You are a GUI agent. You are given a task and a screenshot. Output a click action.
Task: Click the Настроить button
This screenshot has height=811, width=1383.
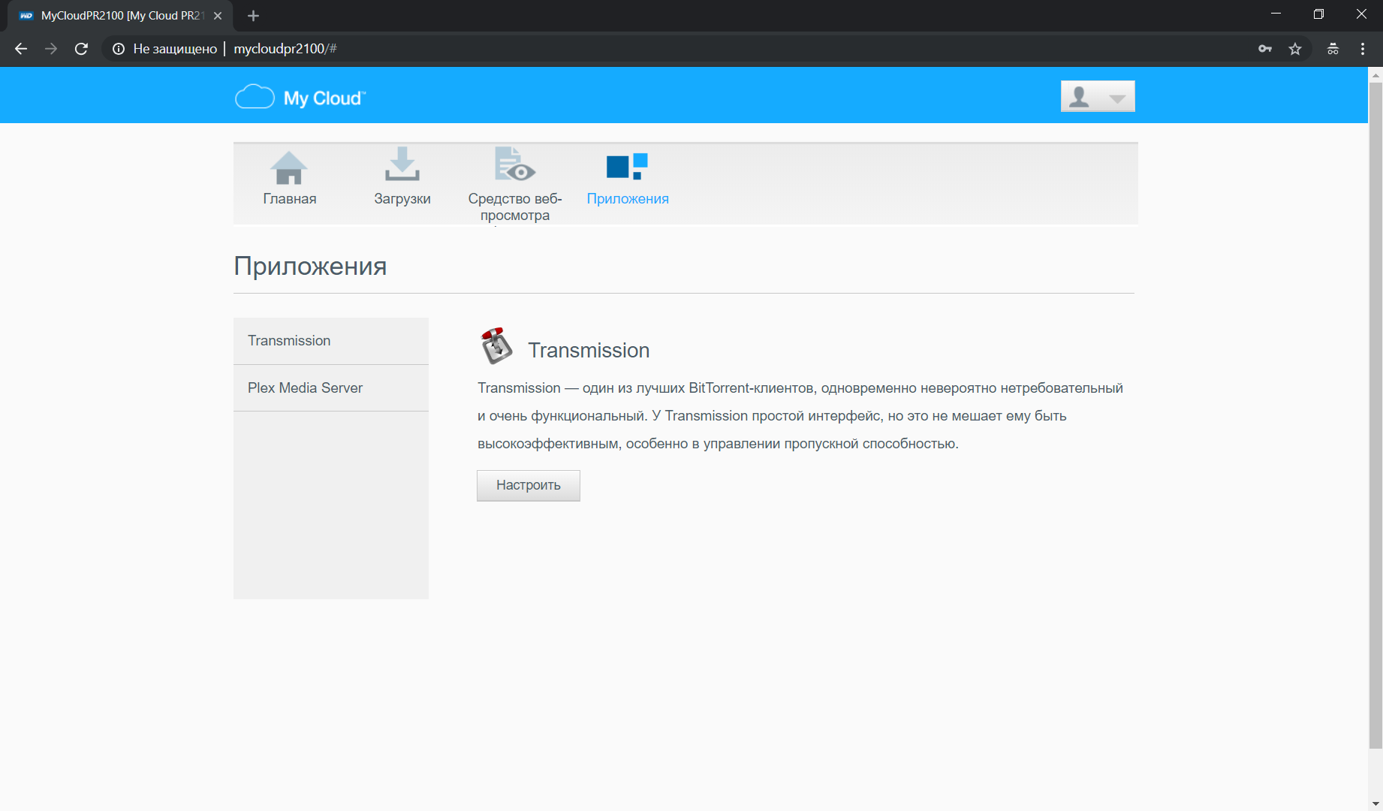pyautogui.click(x=529, y=485)
